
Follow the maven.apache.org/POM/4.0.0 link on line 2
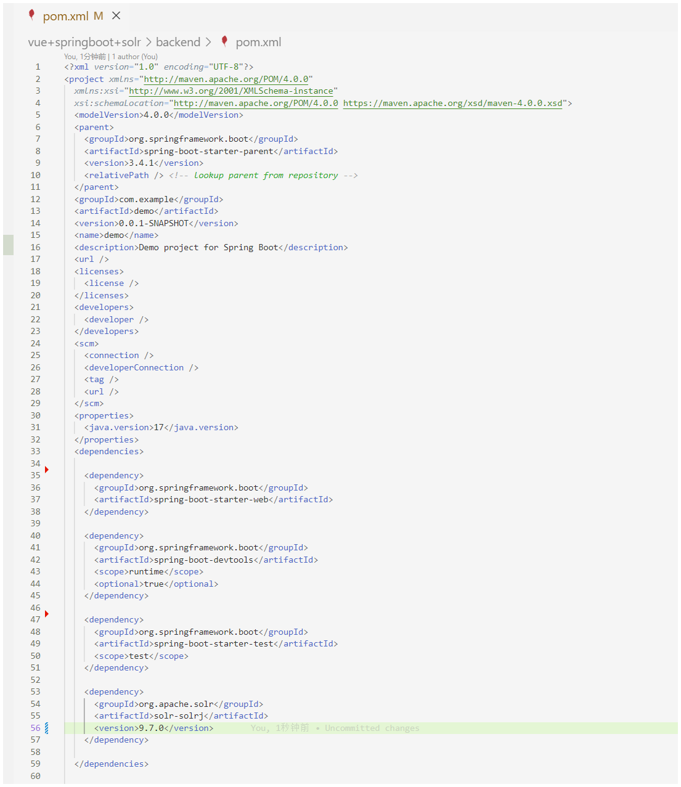pos(226,79)
